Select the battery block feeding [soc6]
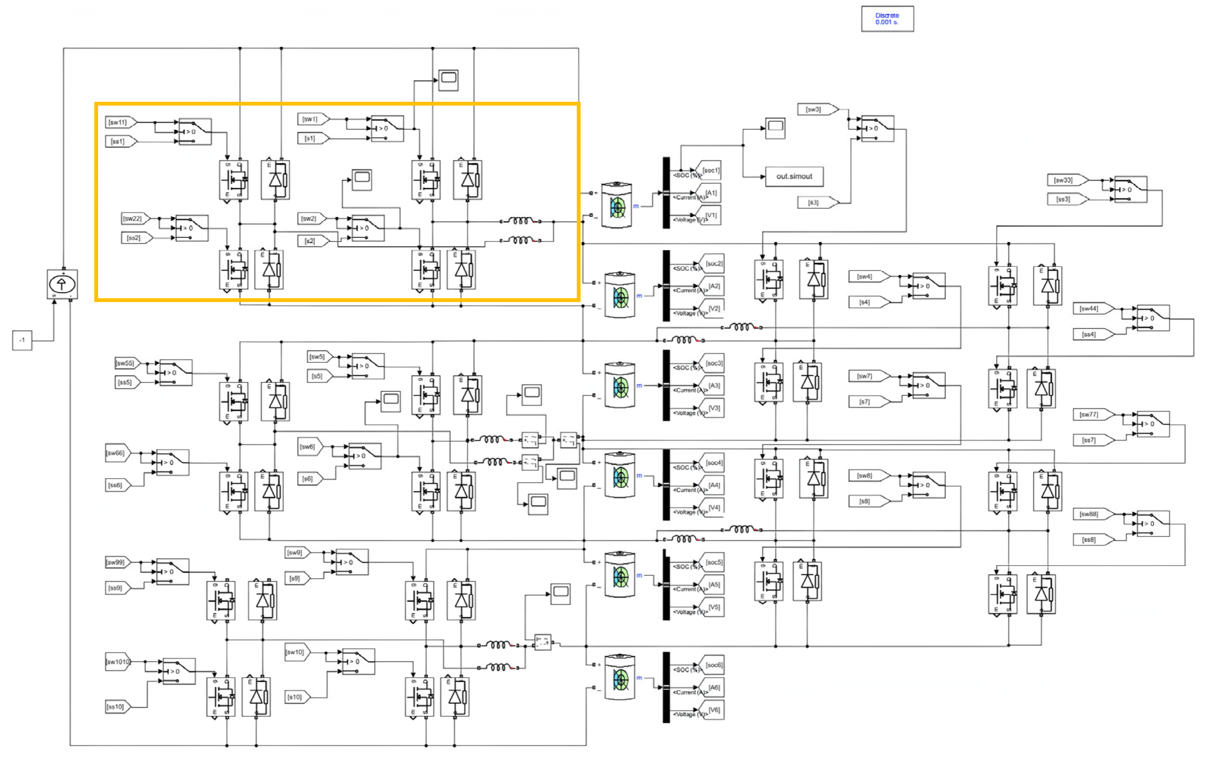1206x759 pixels. tap(619, 678)
